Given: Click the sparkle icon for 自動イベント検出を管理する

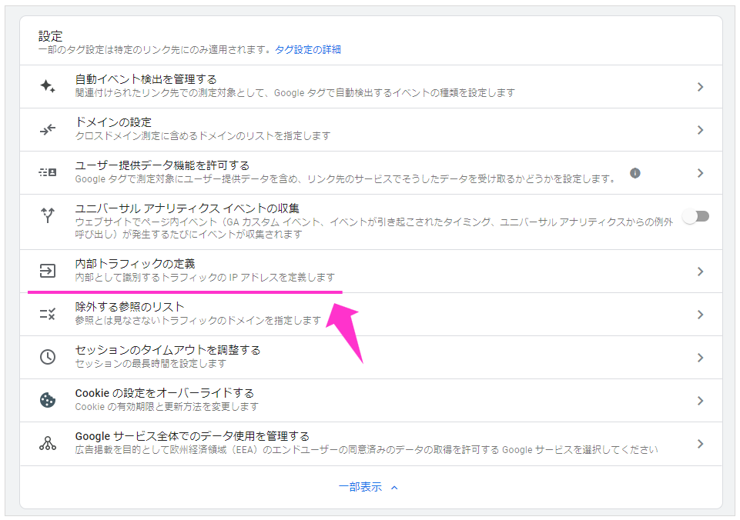Looking at the screenshot, I should pos(48,86).
